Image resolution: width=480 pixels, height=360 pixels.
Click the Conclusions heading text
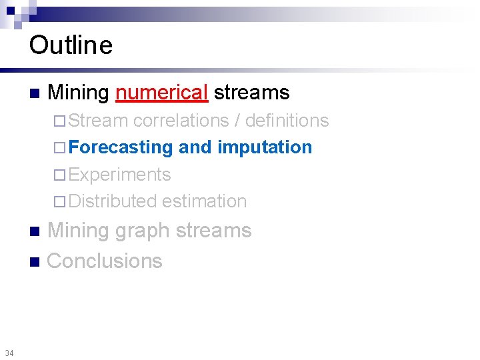click(x=105, y=261)
